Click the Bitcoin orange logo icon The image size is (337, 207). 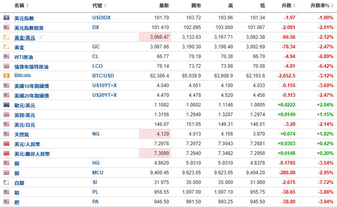coord(6,75)
